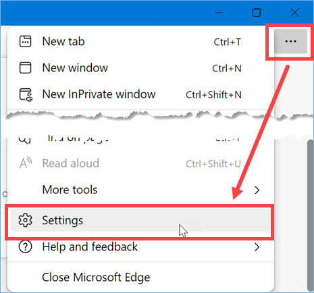The image size is (314, 293).
Task: Restore down the Edge window
Action: pyautogui.click(x=257, y=13)
